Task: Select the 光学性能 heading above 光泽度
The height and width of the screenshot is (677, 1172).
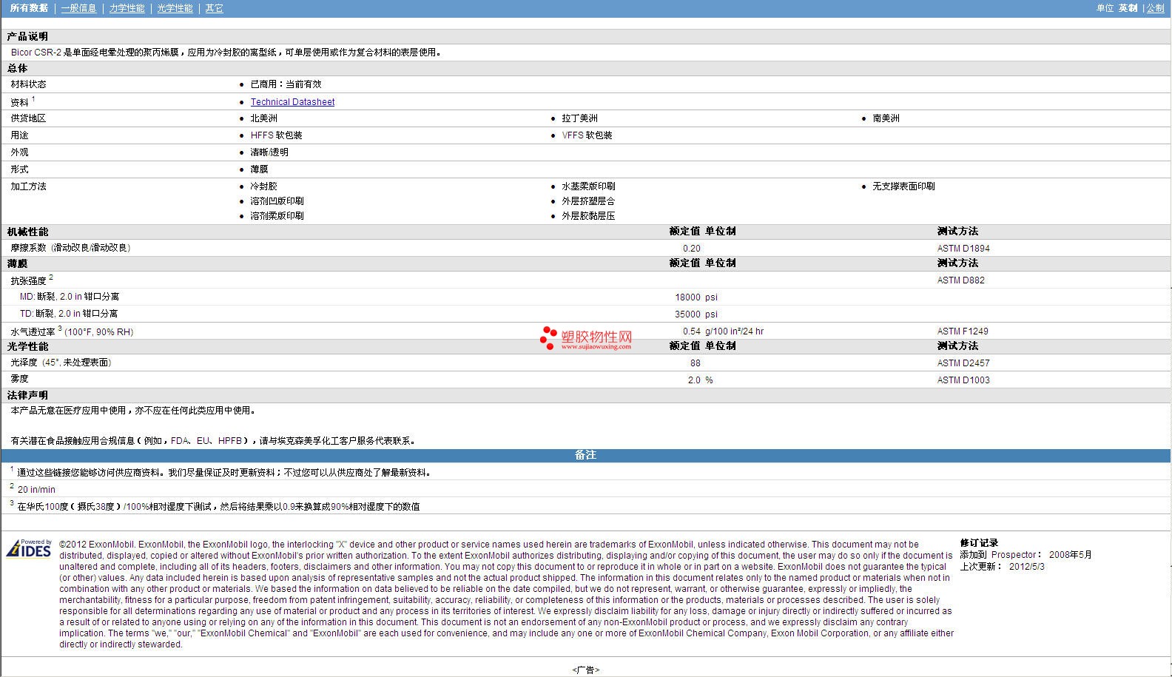Action: point(27,346)
